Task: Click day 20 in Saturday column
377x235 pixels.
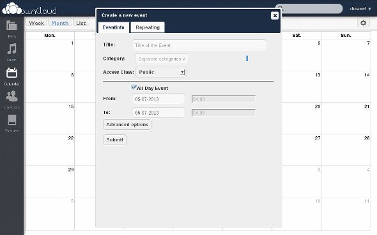Action: click(302, 118)
